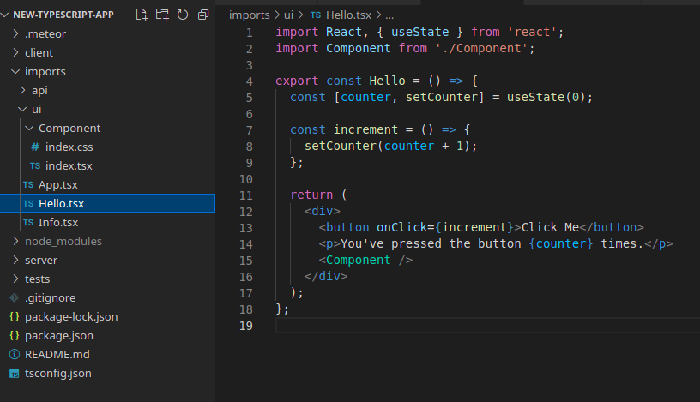Screen dimensions: 700x402
Task: Click the git icon beside .gitignore
Action: click(15, 297)
